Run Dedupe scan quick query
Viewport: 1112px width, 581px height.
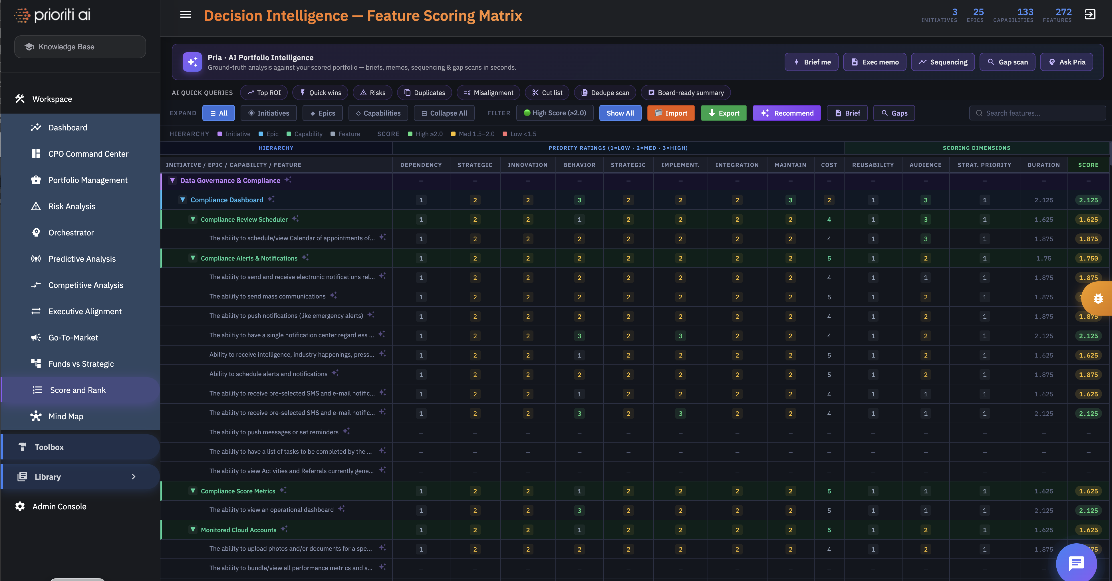605,92
